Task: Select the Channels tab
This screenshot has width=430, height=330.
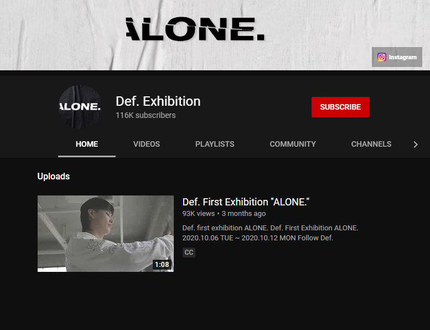Action: [x=371, y=145]
